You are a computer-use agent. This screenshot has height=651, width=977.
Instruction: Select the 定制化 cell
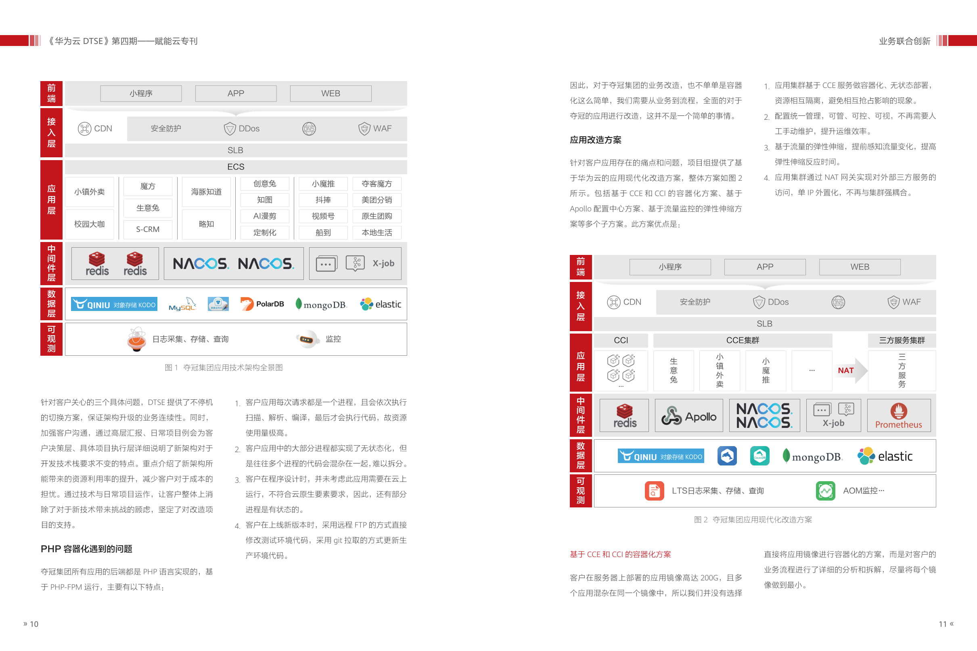pos(265,232)
